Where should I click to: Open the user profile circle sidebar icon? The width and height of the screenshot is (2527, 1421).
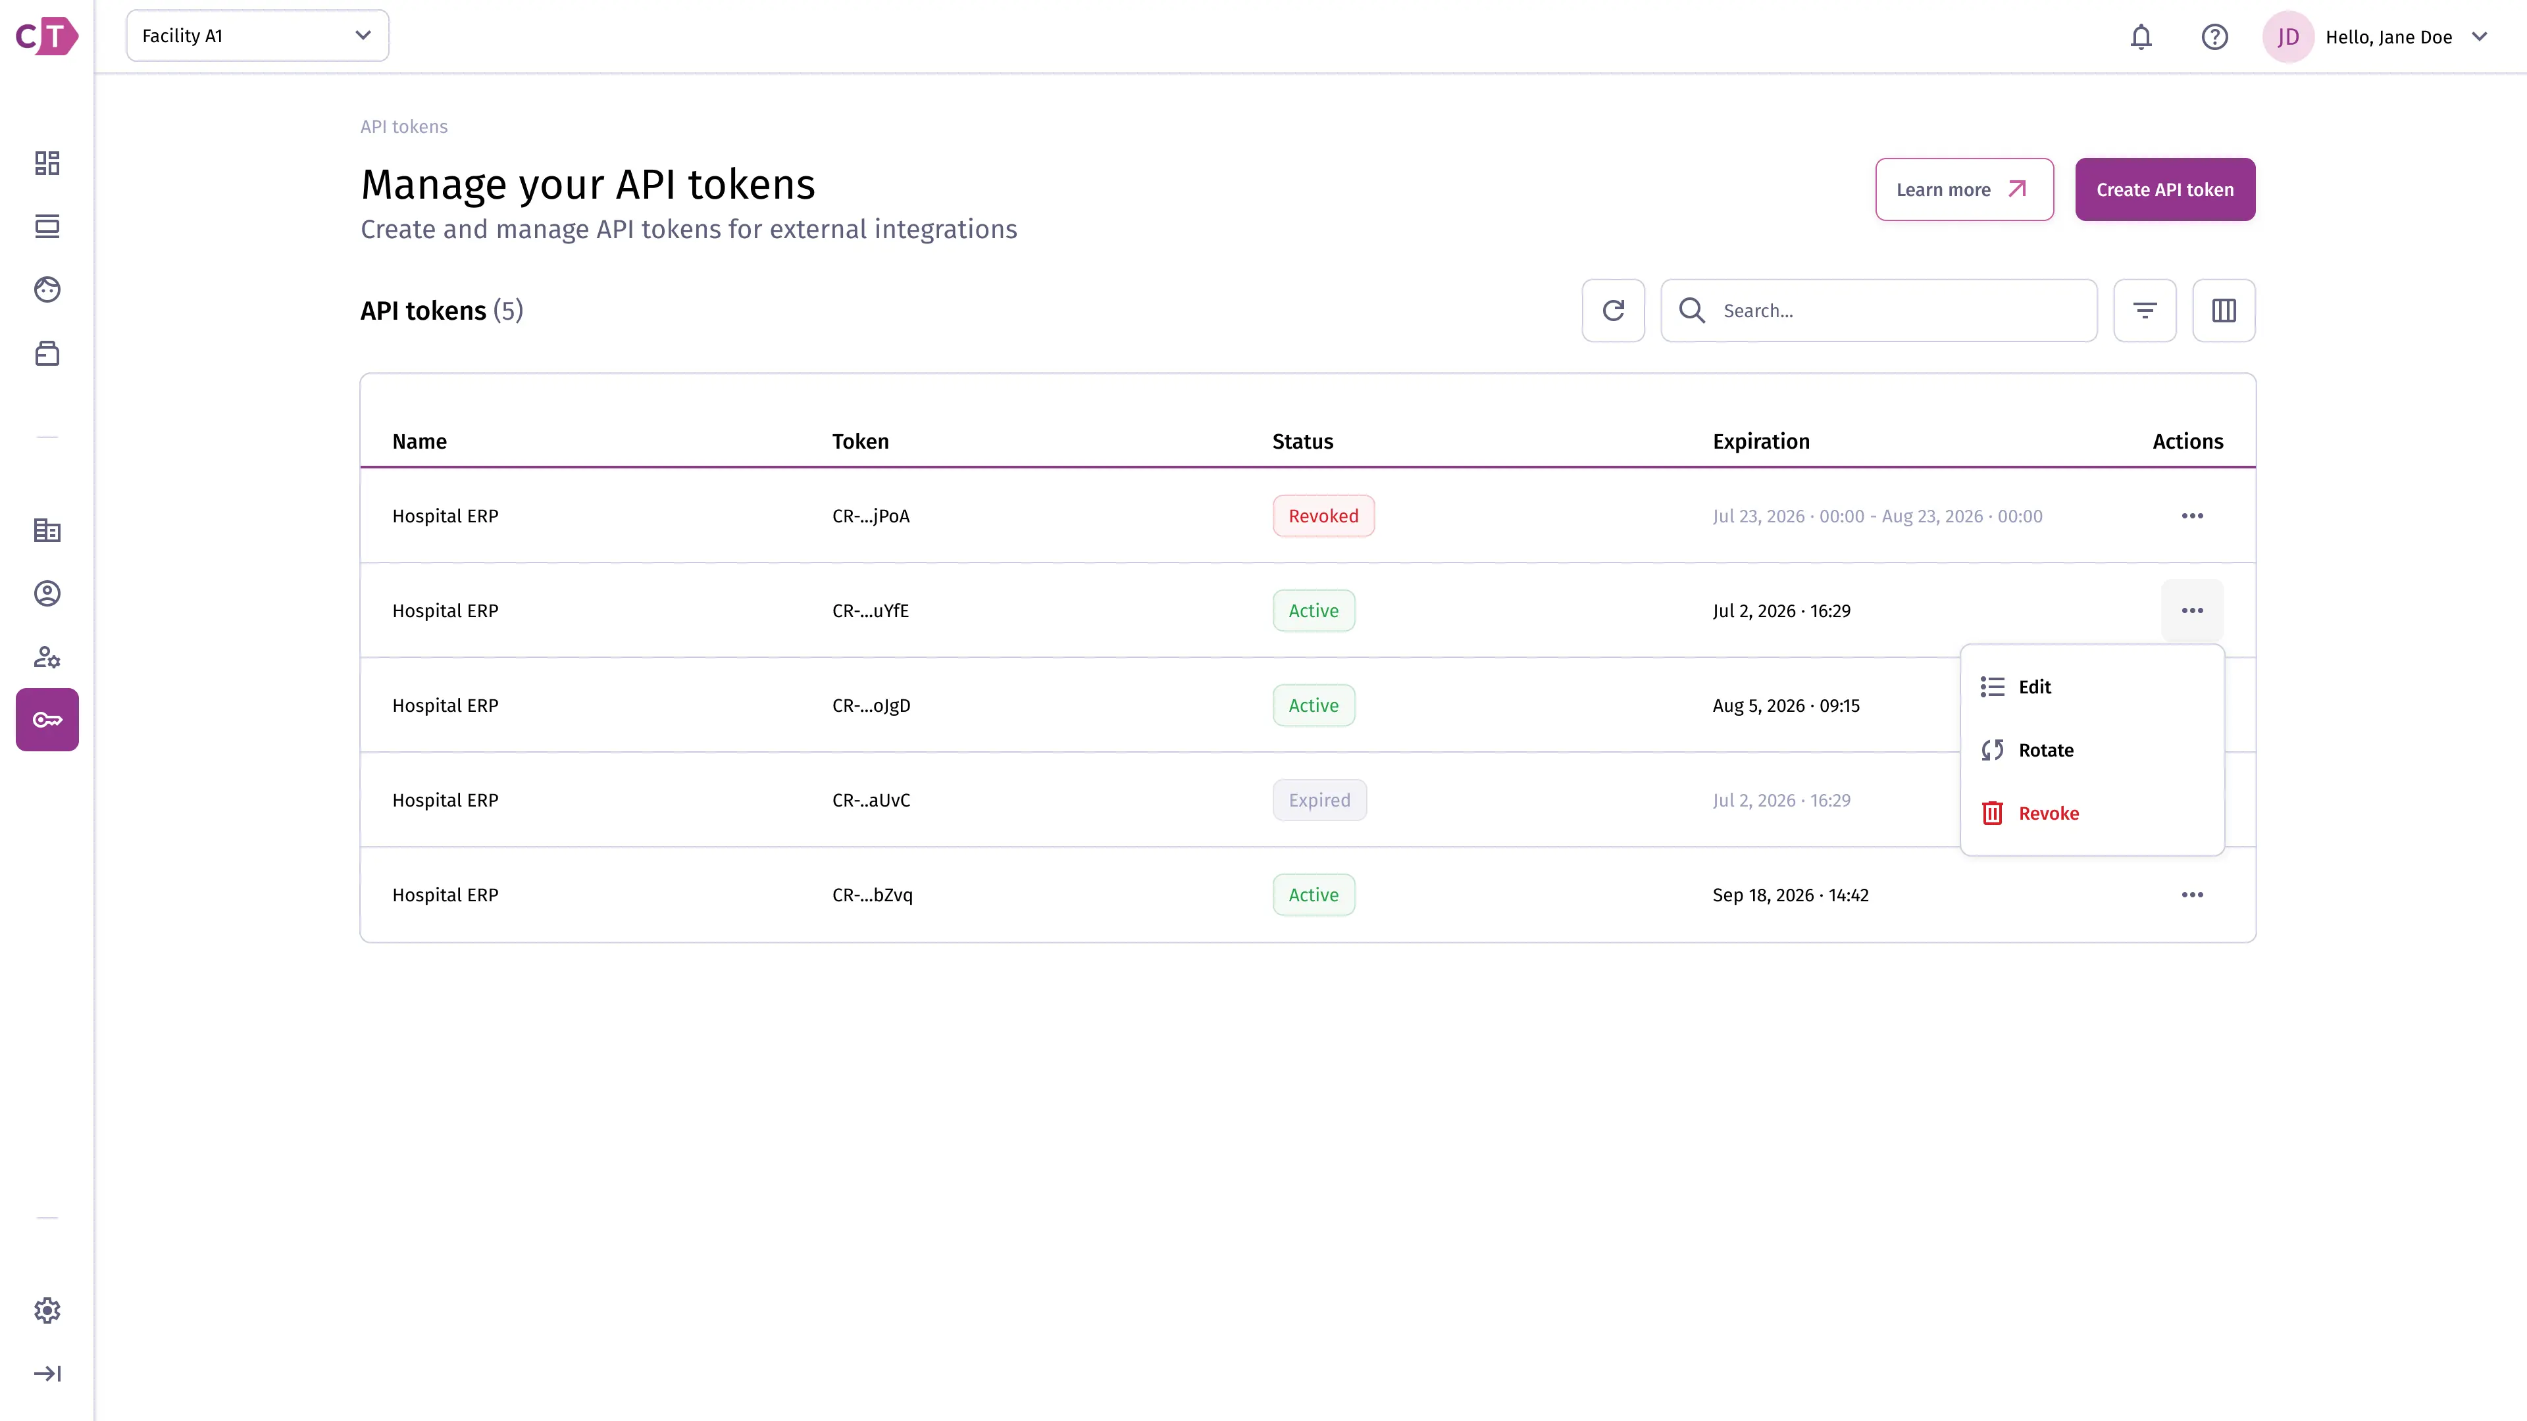(x=47, y=593)
